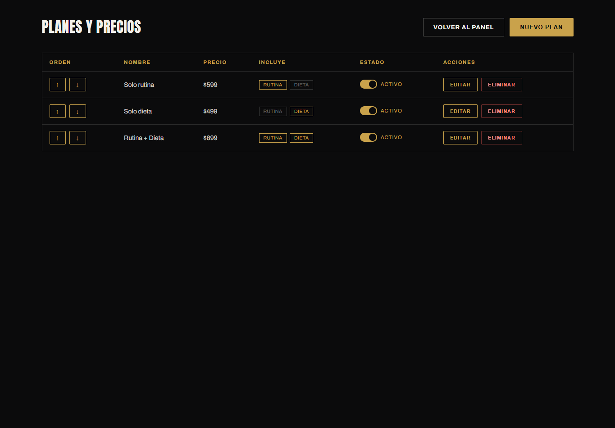Move Solo rutina plan up
Image resolution: width=615 pixels, height=428 pixels.
pos(58,85)
